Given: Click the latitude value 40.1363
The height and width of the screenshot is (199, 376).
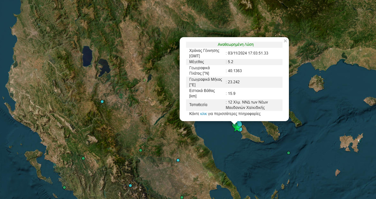Looking at the screenshot, I should pyautogui.click(x=234, y=71).
